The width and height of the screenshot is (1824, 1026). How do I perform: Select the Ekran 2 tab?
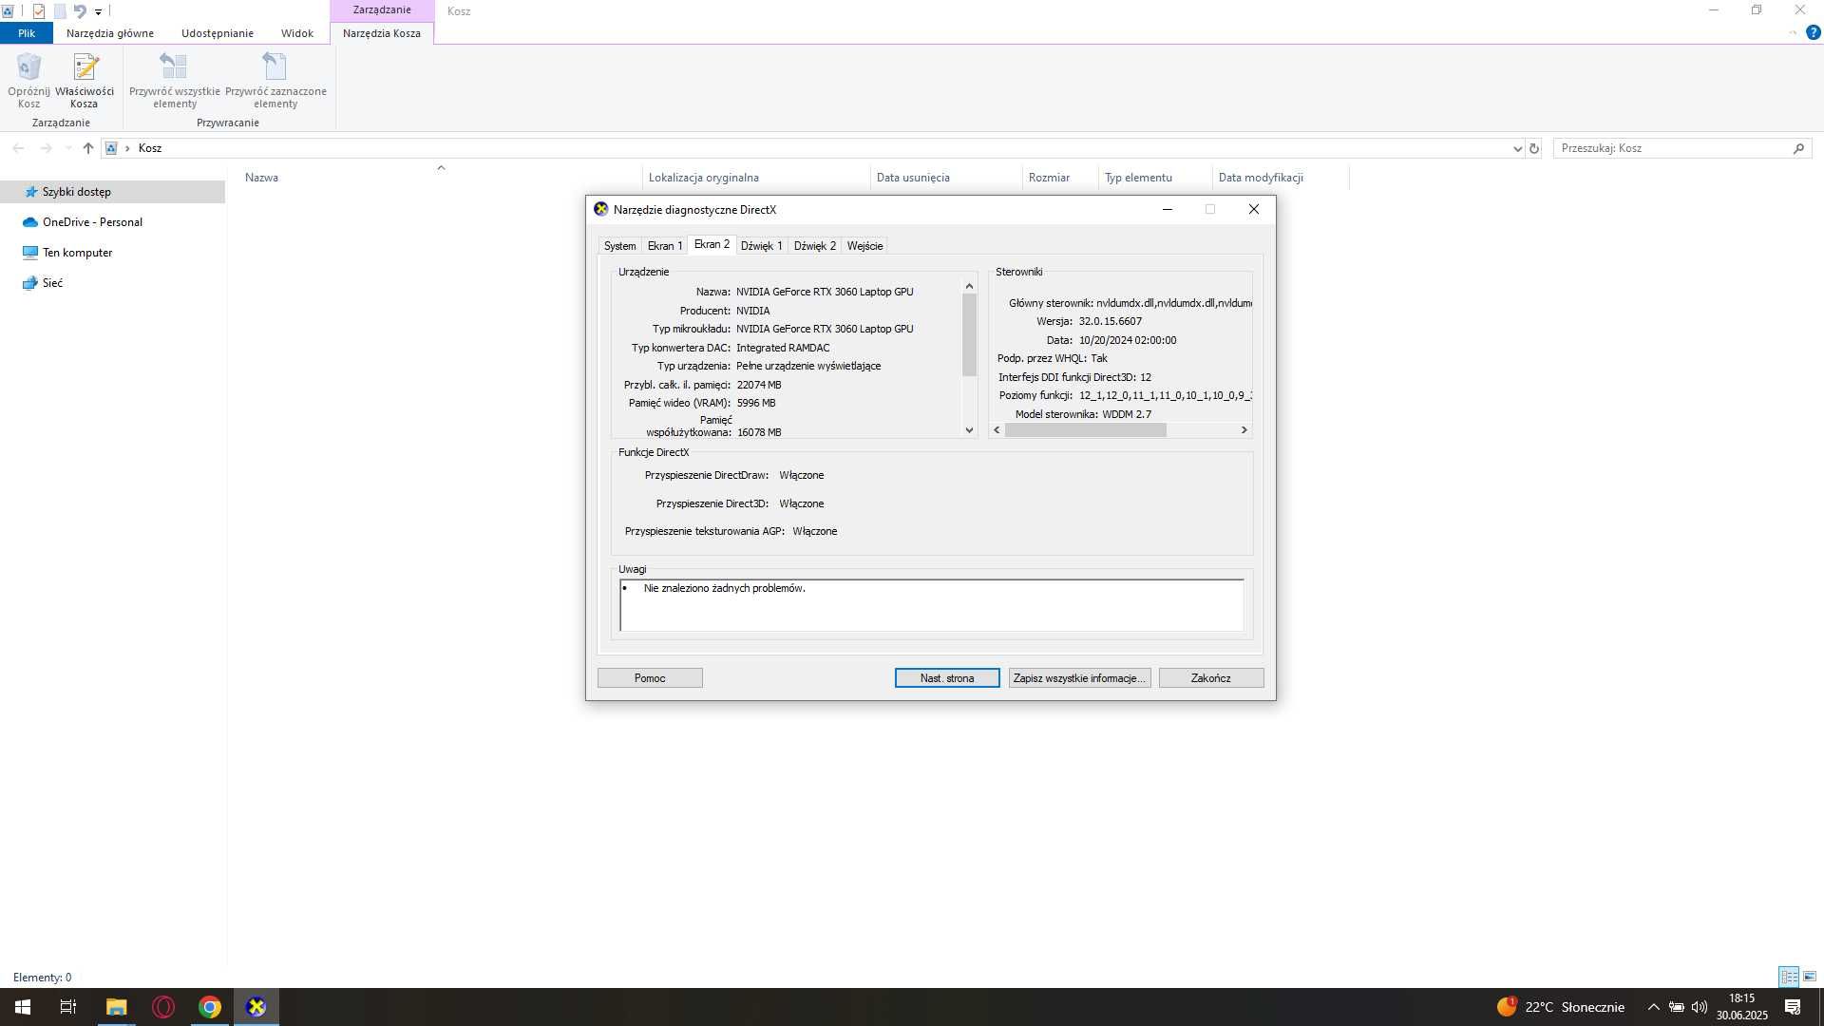[x=712, y=245]
